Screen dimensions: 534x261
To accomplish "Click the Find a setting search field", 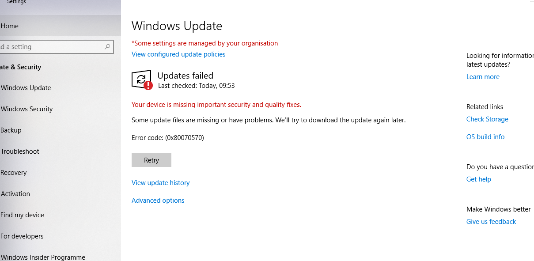I will point(57,47).
